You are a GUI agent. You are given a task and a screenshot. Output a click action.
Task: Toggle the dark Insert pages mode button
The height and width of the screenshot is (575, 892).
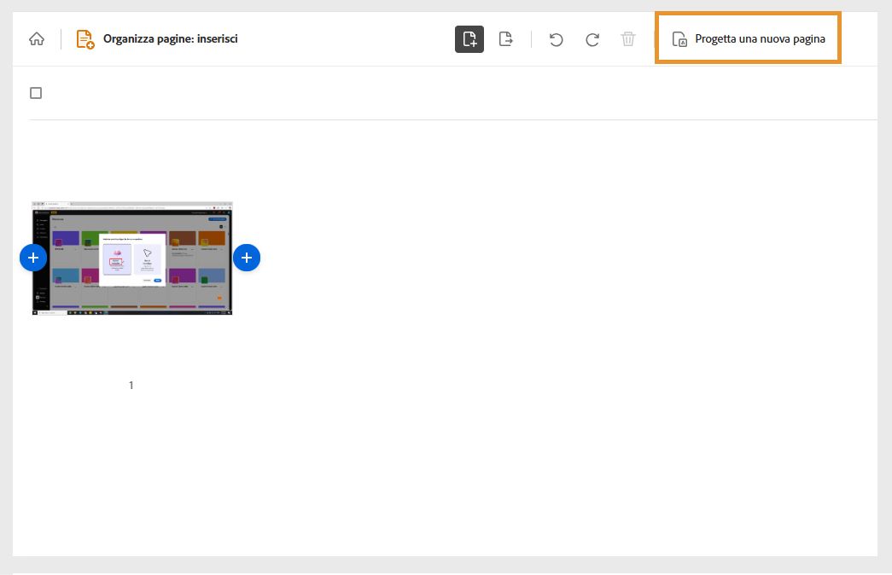click(469, 38)
